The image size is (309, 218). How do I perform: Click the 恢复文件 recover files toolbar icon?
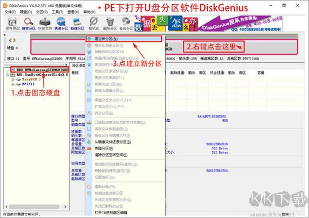pos(45,24)
